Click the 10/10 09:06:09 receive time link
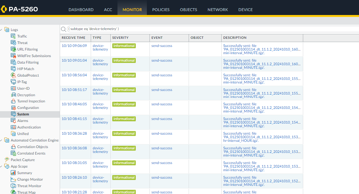This screenshot has width=359, height=194. pyautogui.click(x=74, y=46)
